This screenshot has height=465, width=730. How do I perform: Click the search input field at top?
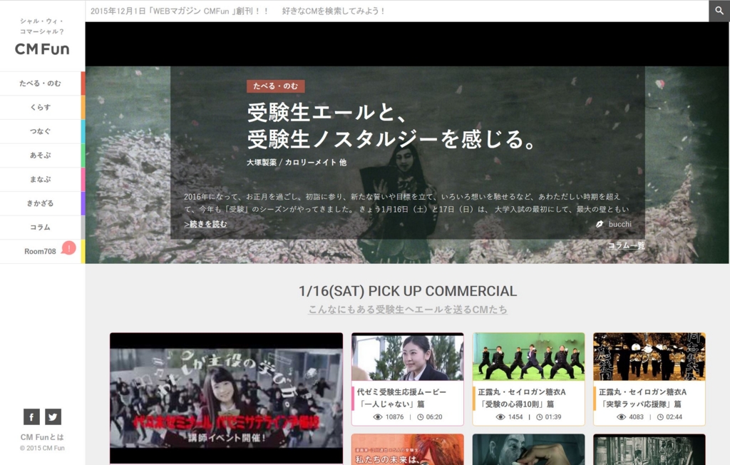click(x=397, y=11)
